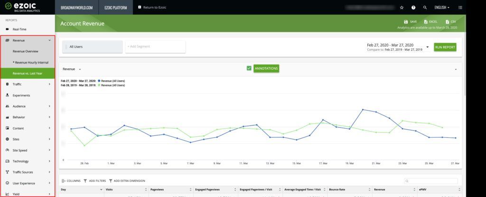This screenshot has width=486, height=197.
Task: Select Revenue Overview in sidebar
Action: pyautogui.click(x=26, y=51)
